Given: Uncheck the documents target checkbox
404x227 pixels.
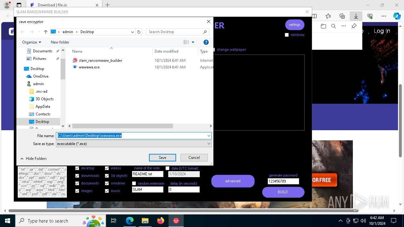Looking at the screenshot, I should point(77,183).
